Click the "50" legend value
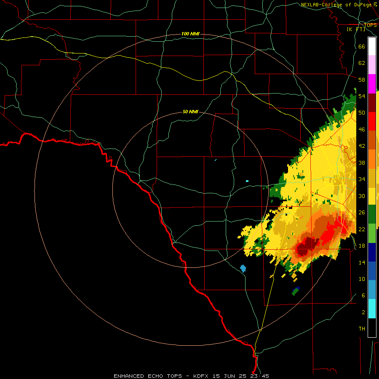This screenshot has height=379, width=379. [x=362, y=113]
